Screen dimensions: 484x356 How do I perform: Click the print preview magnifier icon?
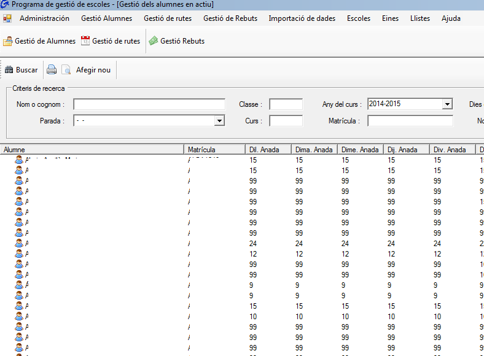tap(66, 70)
